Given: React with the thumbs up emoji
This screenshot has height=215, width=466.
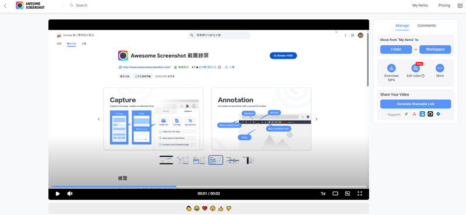Looking at the screenshot, I should [221, 209].
